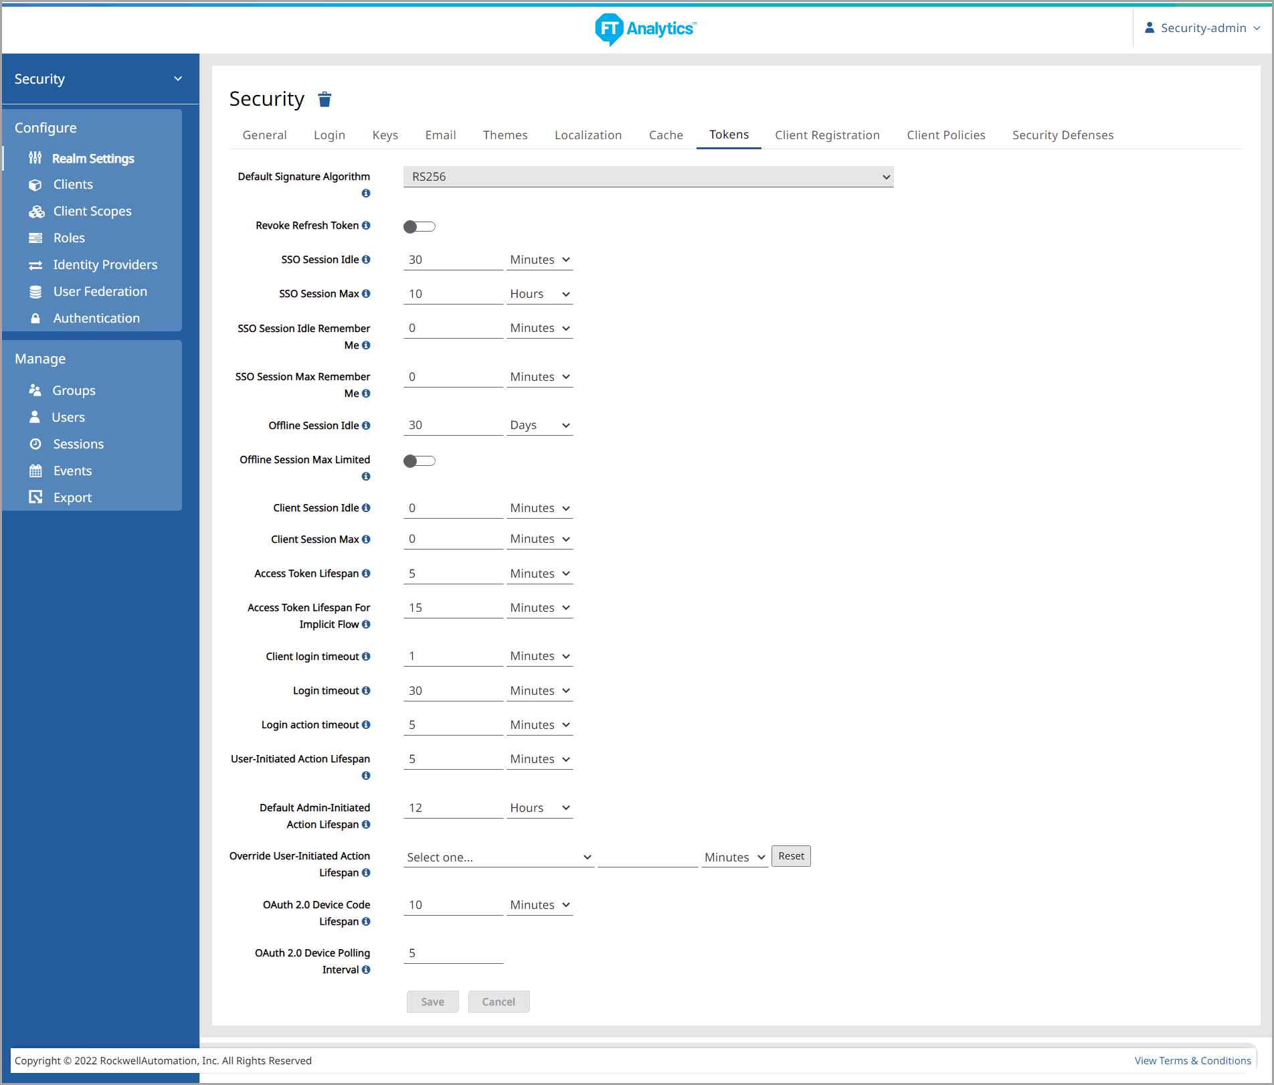Open the OAuth 2.0 Device Code Lifespan units dropdown
This screenshot has height=1085, width=1274.
tap(540, 905)
